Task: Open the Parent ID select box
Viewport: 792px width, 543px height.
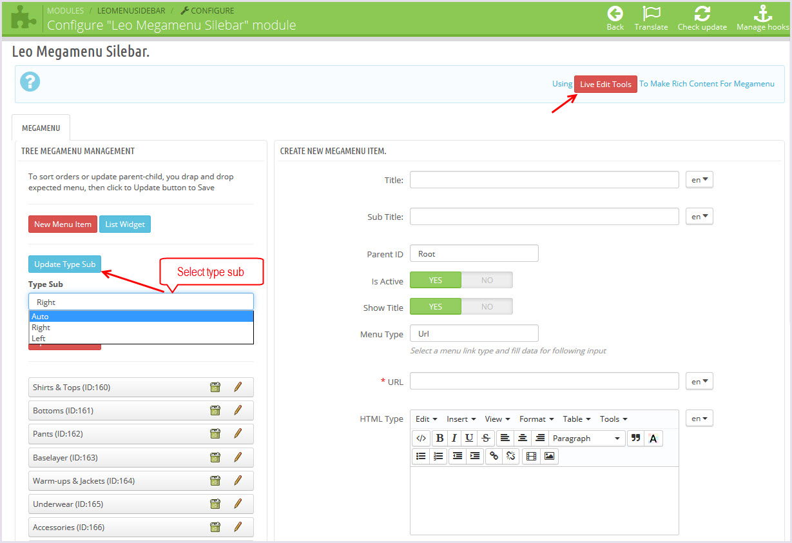Action: (474, 253)
